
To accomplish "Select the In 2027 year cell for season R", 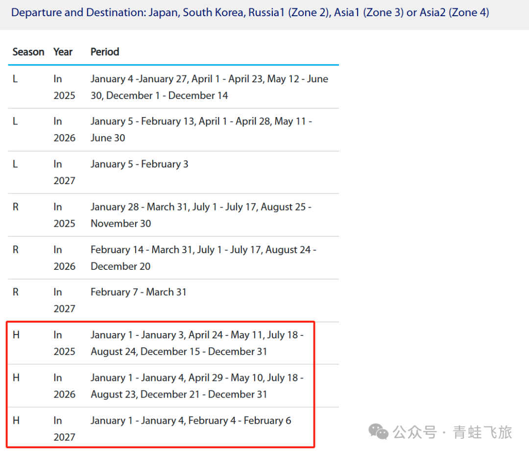I will pyautogui.click(x=64, y=300).
